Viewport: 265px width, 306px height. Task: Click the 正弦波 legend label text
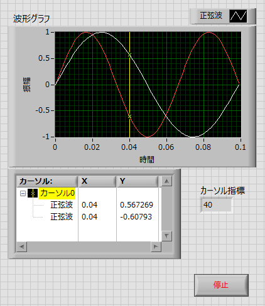pyautogui.click(x=211, y=16)
